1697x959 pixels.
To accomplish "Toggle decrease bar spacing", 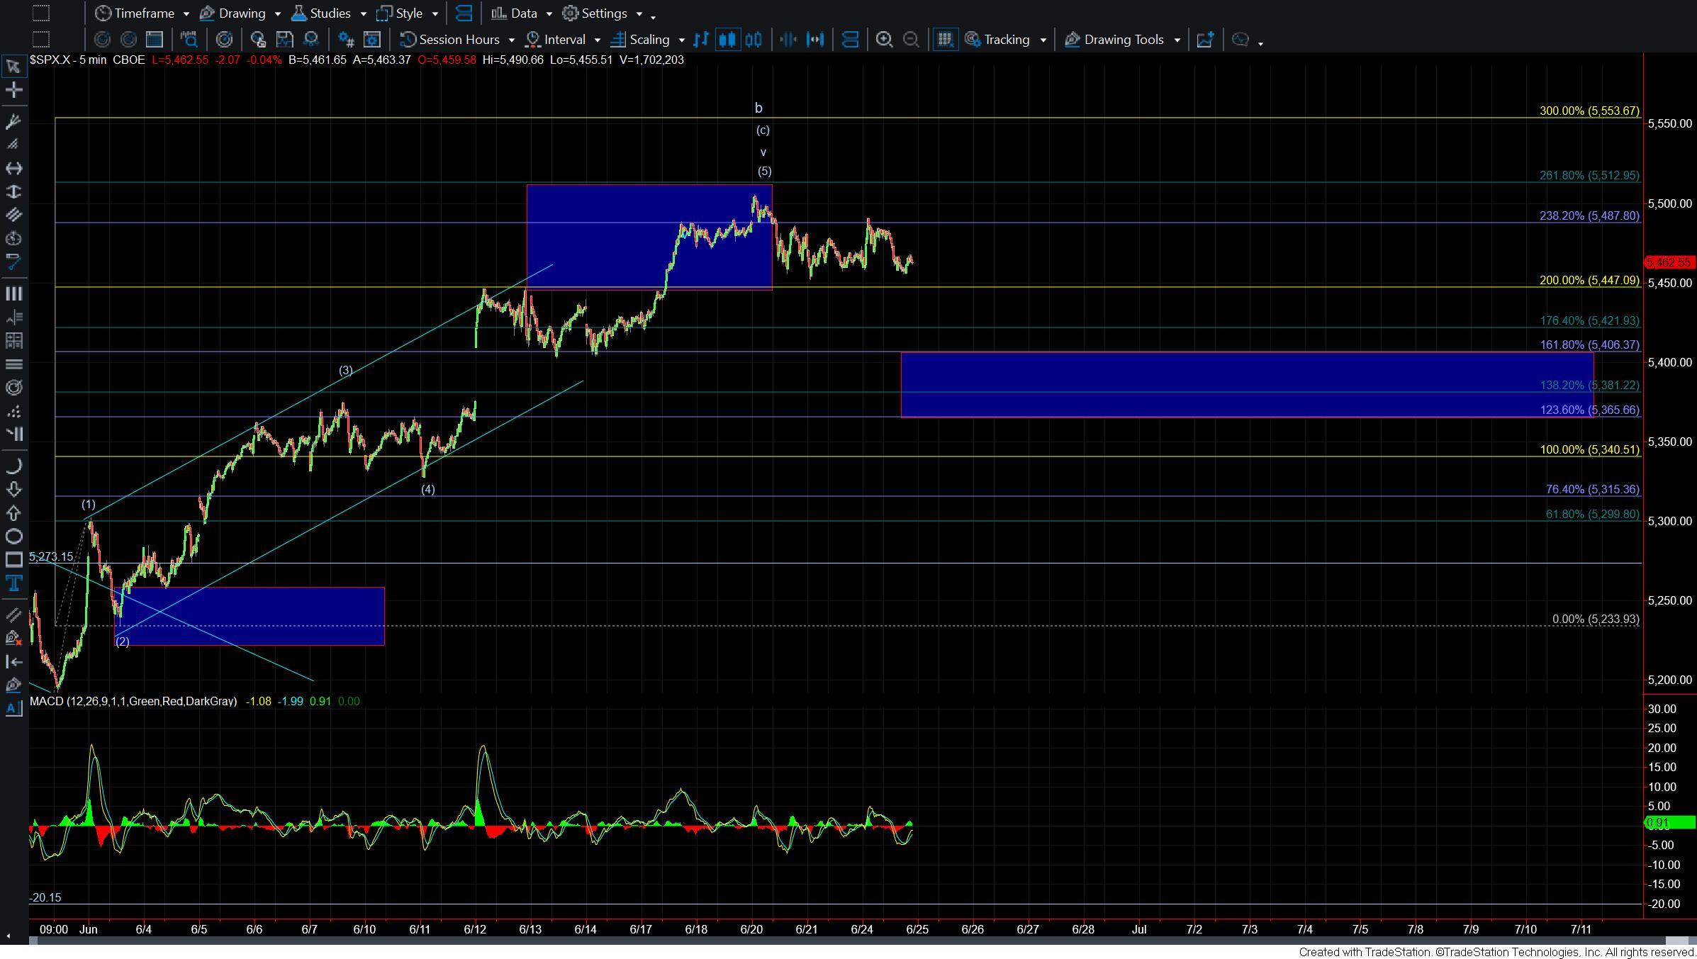I will [x=788, y=40].
